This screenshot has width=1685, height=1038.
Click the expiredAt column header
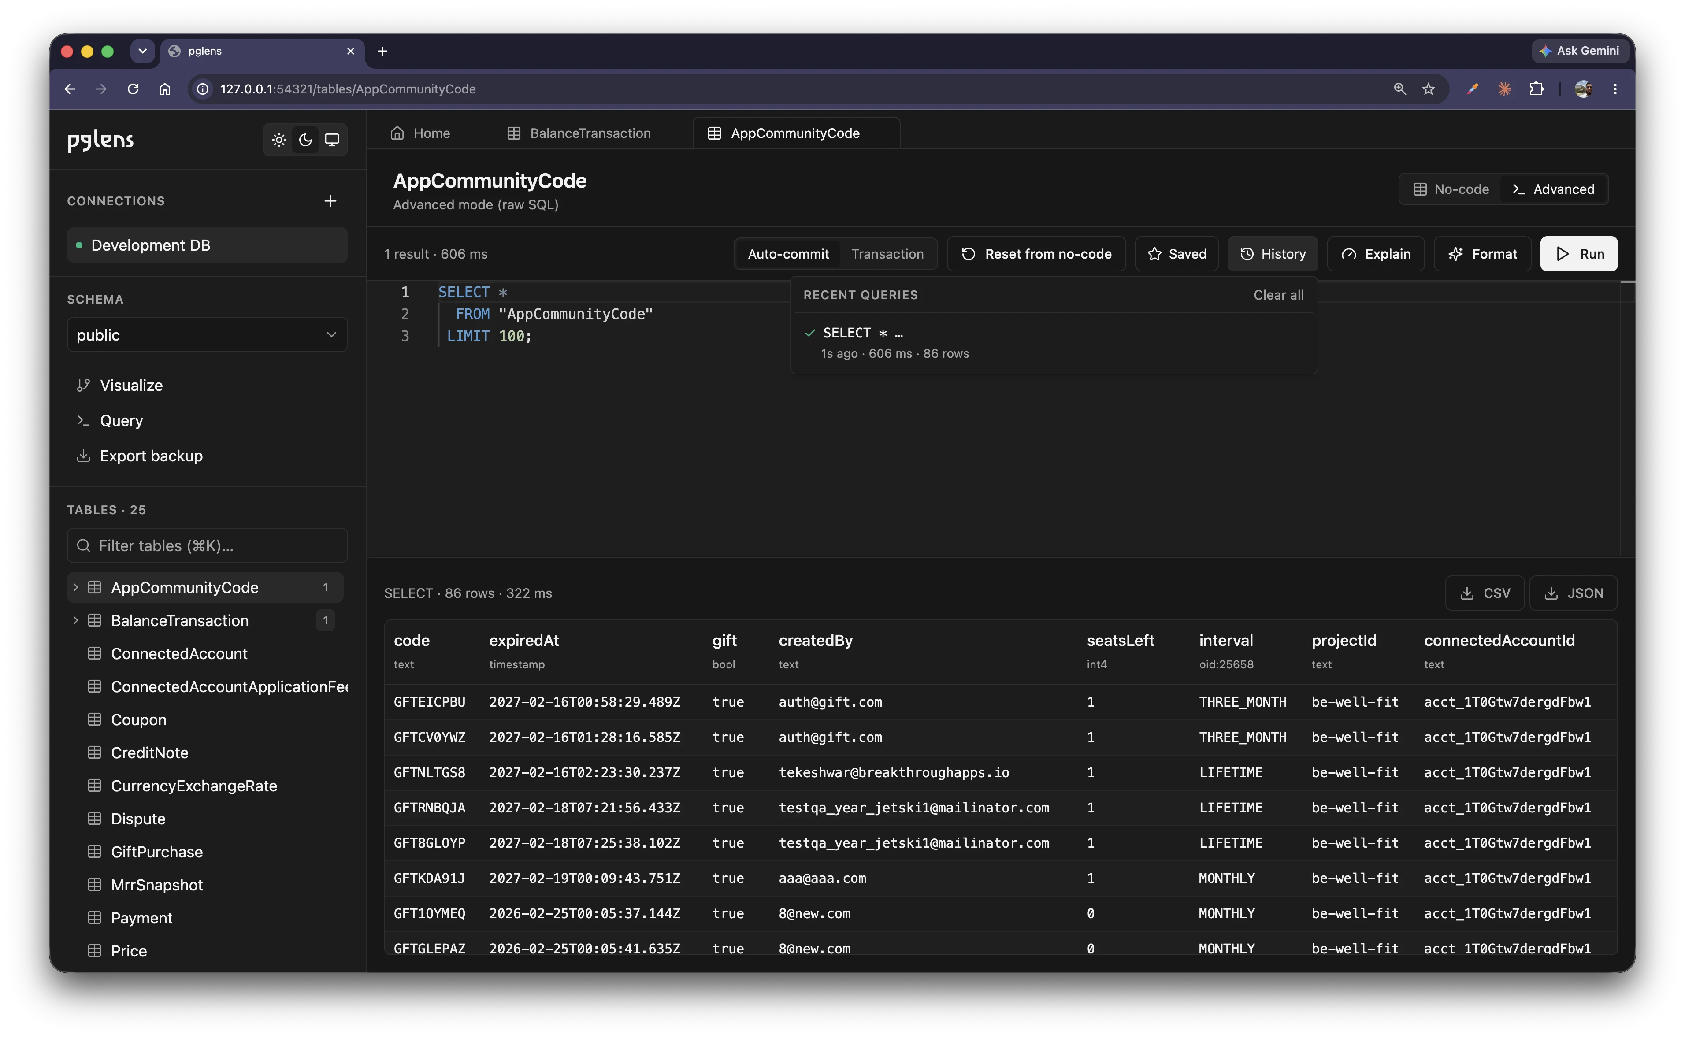coord(524,641)
